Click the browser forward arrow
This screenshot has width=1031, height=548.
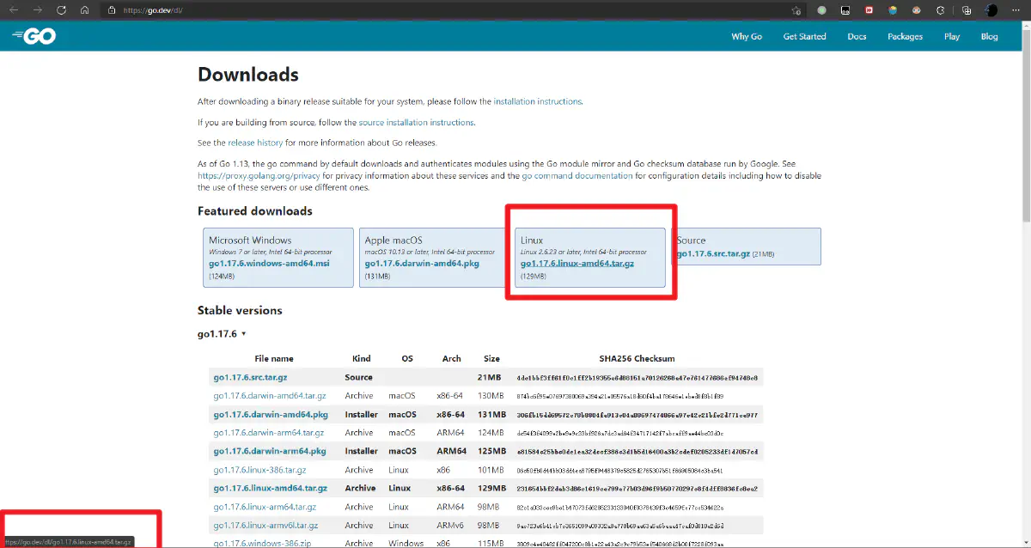(x=38, y=10)
